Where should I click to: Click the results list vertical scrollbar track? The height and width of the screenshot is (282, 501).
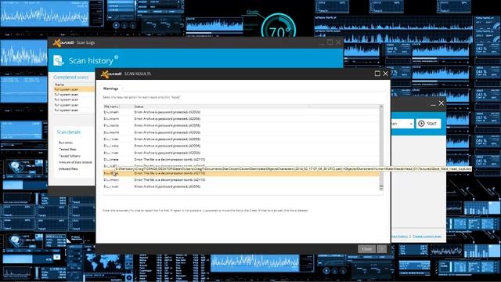381,147
